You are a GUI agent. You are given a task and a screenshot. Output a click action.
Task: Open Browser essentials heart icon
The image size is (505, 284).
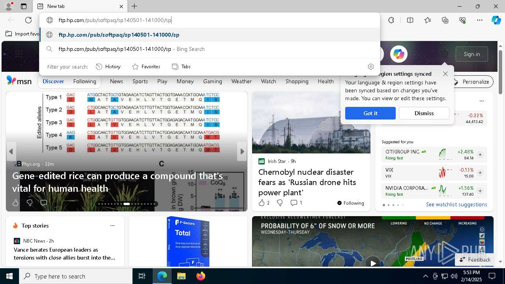click(462, 20)
